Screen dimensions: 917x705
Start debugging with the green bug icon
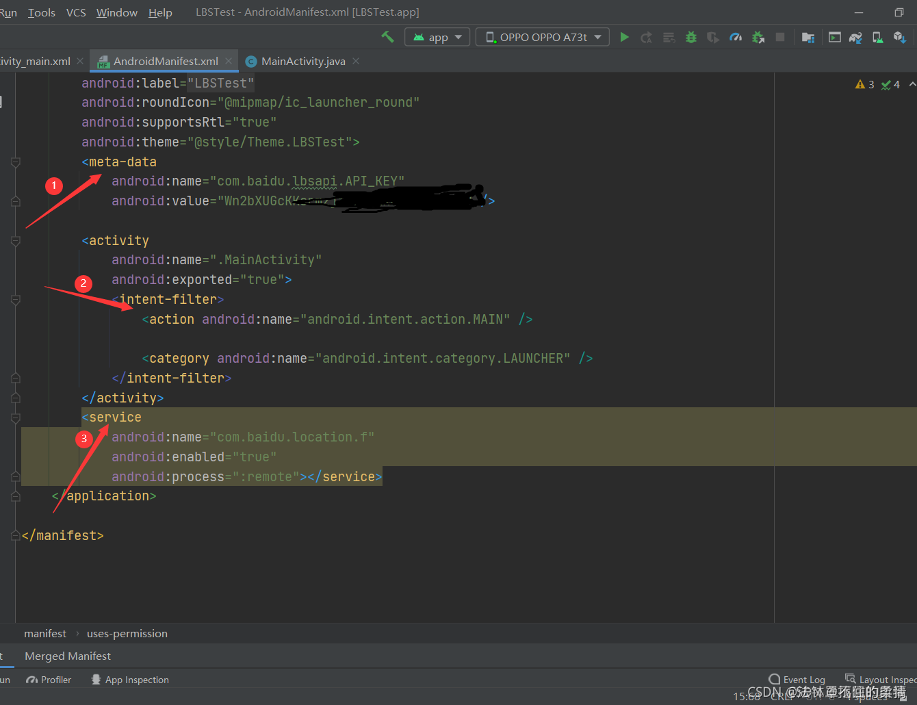click(691, 37)
